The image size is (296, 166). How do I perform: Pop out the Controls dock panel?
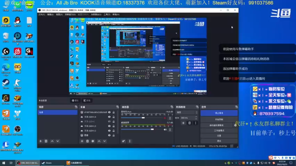(x=236, y=107)
